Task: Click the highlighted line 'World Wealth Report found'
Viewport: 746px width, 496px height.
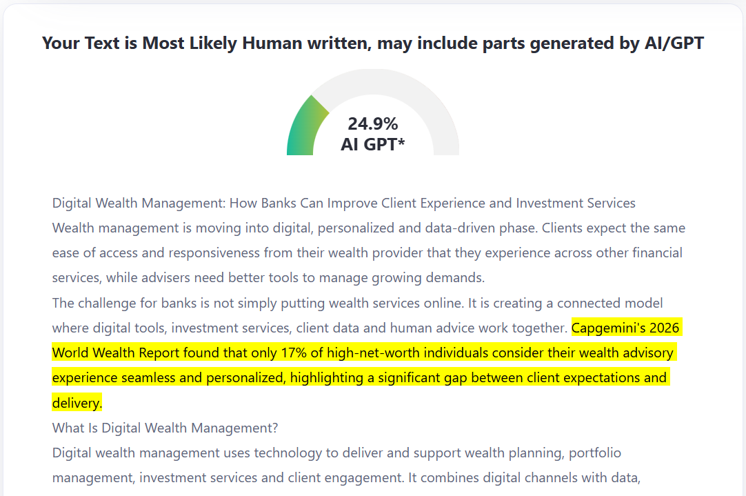Action: [363, 353]
